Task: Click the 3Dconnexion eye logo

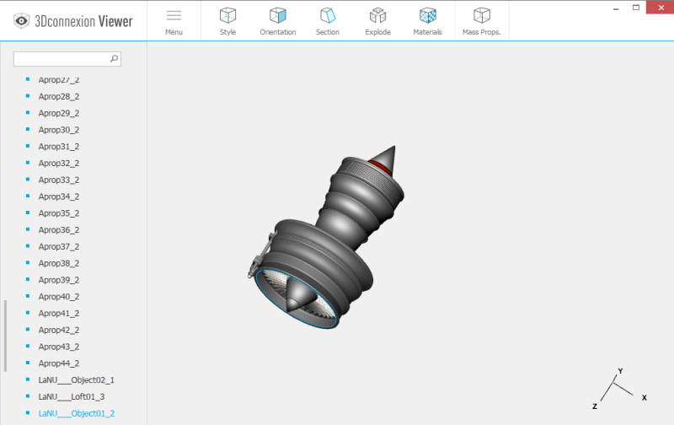Action: coord(21,20)
